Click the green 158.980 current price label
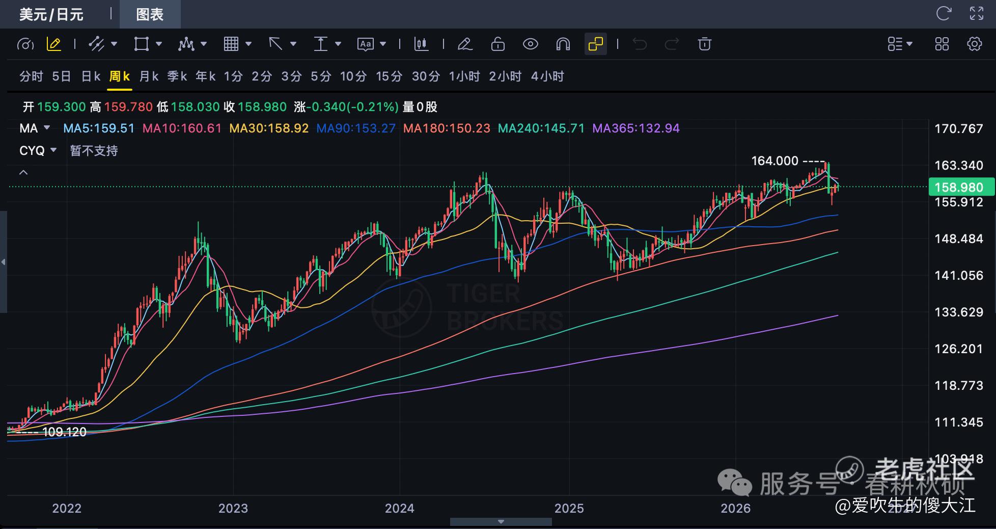Image resolution: width=996 pixels, height=529 pixels. [x=961, y=187]
